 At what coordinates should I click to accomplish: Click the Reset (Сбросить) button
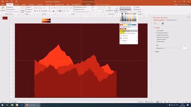29,9
